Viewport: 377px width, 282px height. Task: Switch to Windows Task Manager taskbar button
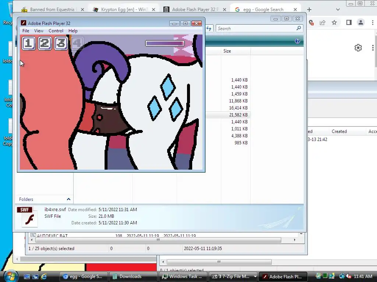[183, 276]
